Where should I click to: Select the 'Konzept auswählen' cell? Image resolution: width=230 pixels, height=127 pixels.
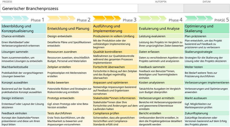23,83
